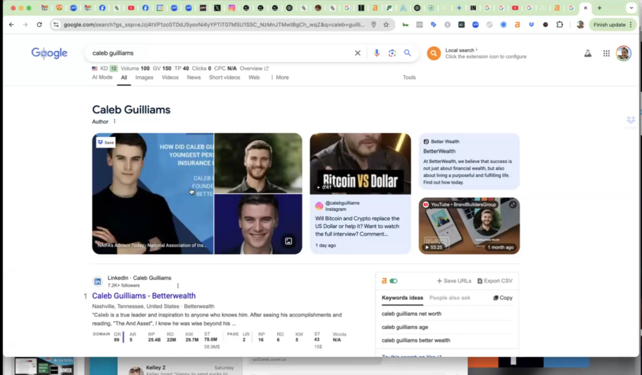Play the BrandBuildersGroup YouTube video
The width and height of the screenshot is (642, 375).
coord(469,226)
